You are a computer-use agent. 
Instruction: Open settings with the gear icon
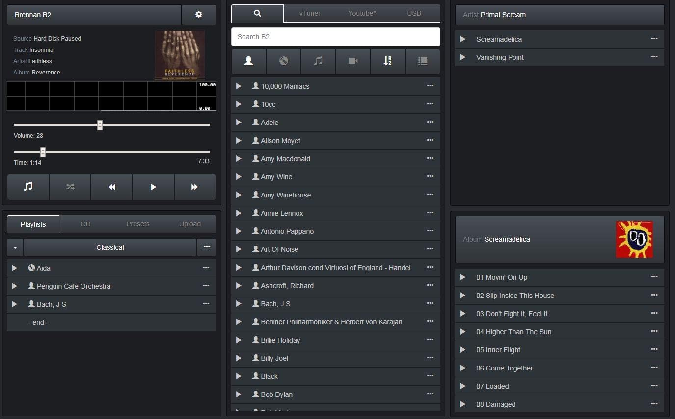[x=199, y=15]
